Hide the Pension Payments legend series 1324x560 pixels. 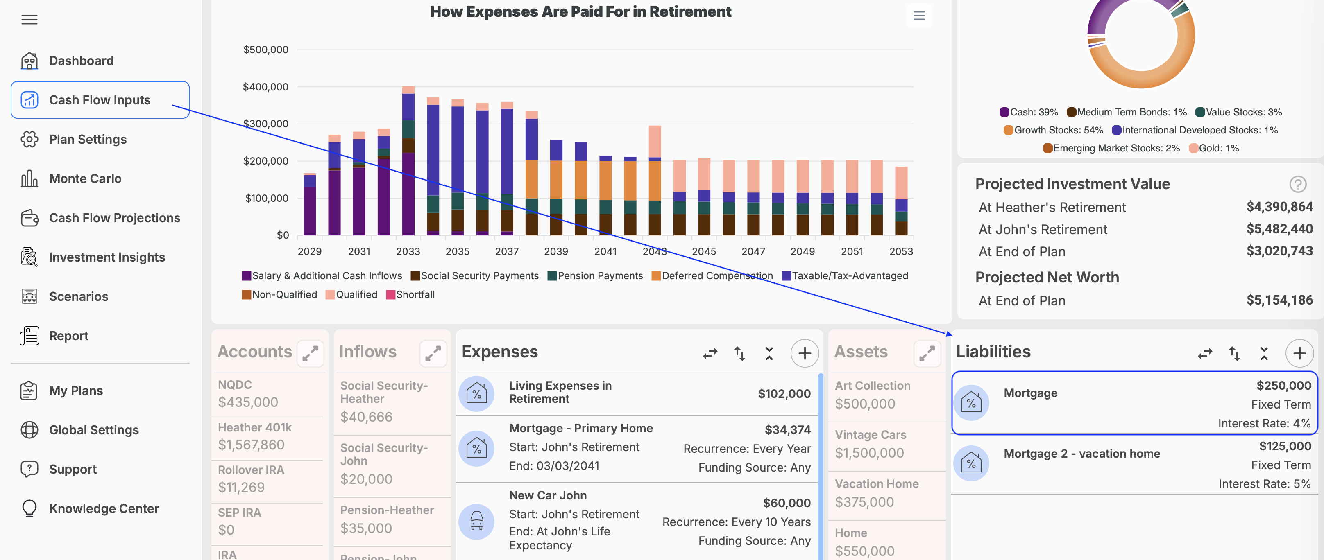tap(595, 276)
